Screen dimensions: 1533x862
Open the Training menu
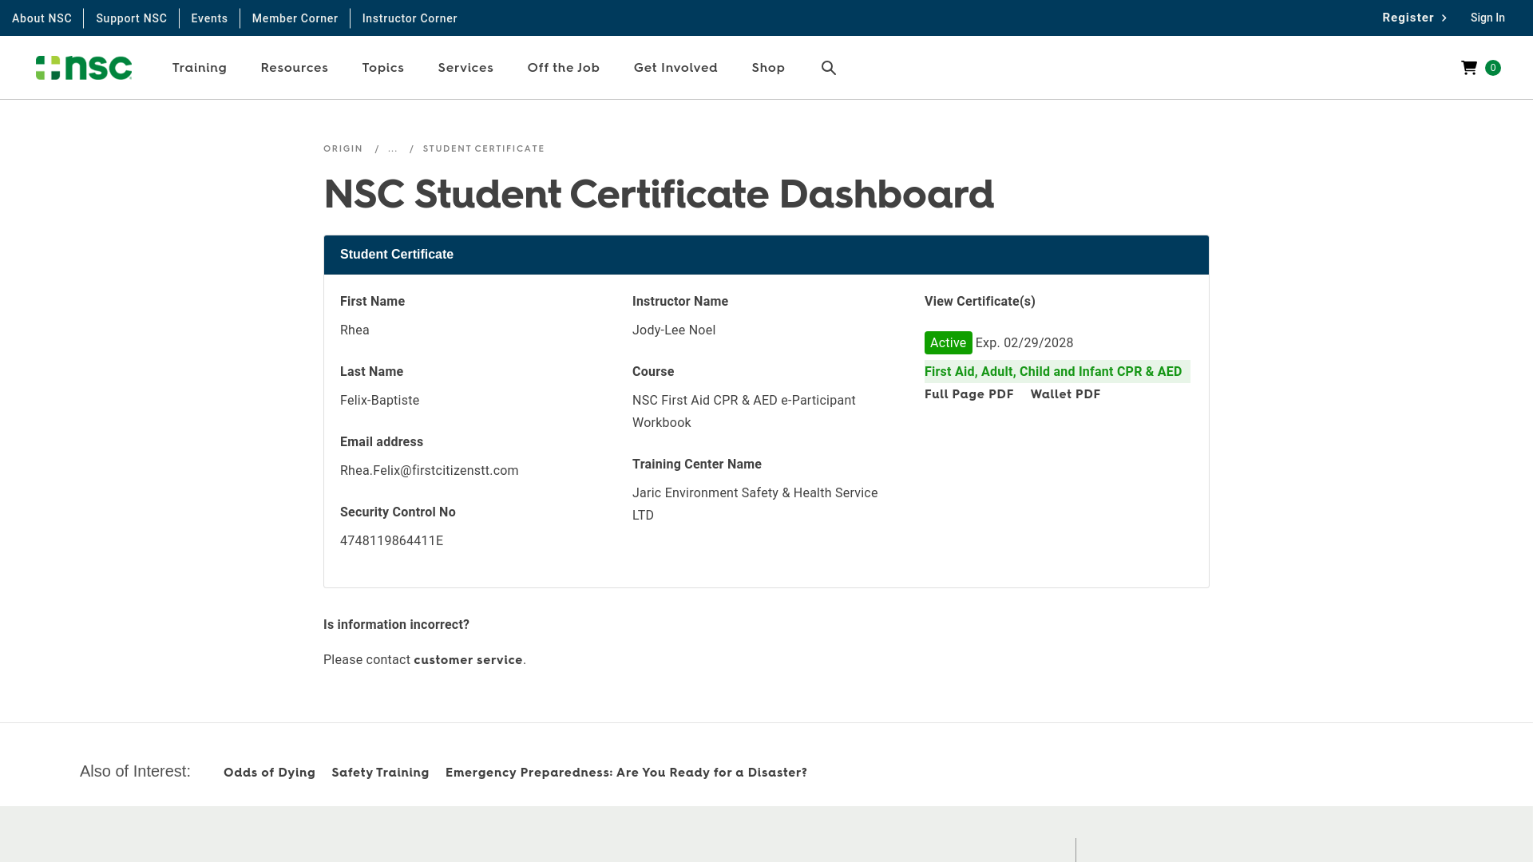click(x=200, y=68)
